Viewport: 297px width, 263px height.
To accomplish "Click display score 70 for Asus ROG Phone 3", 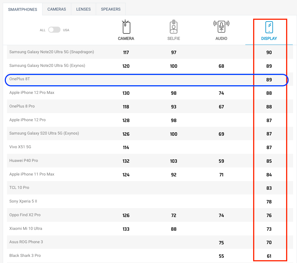I will pos(269,242).
